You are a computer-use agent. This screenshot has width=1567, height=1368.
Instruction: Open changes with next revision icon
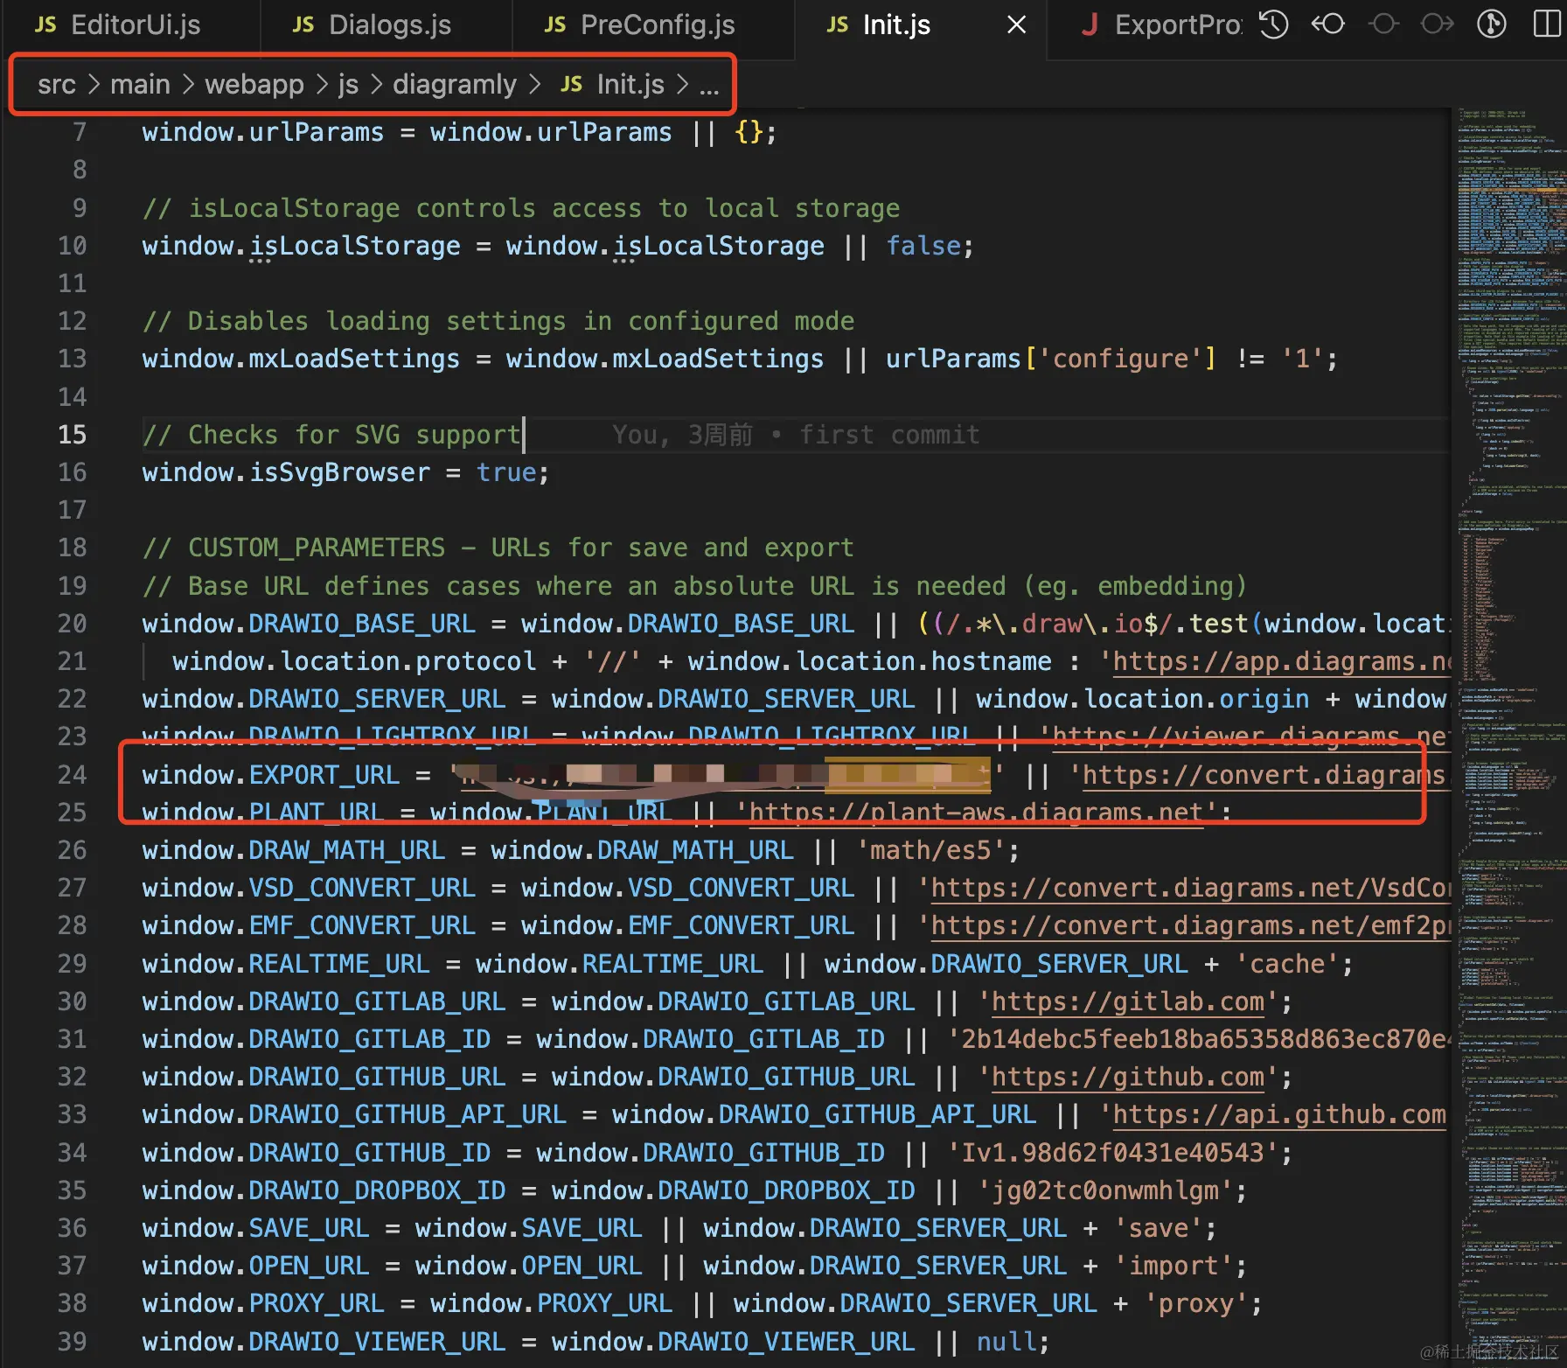pos(1437,24)
